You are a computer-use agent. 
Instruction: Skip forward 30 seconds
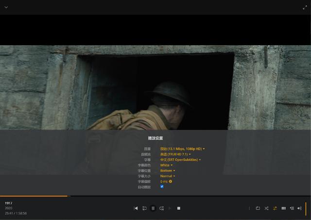[x=162, y=208]
